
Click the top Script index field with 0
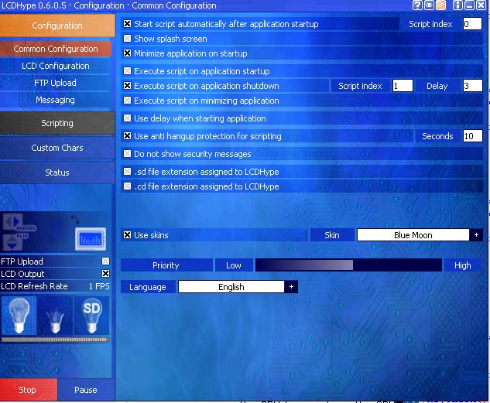(x=472, y=24)
